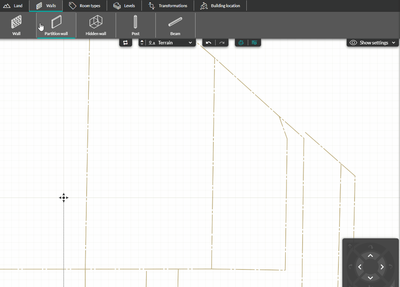400x287 pixels.
Task: Select the Partition wall tool
Action: click(x=56, y=25)
